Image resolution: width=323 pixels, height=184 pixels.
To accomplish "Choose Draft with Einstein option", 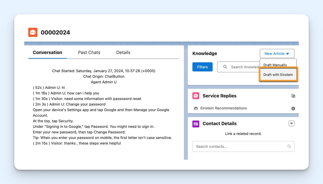I will point(278,75).
